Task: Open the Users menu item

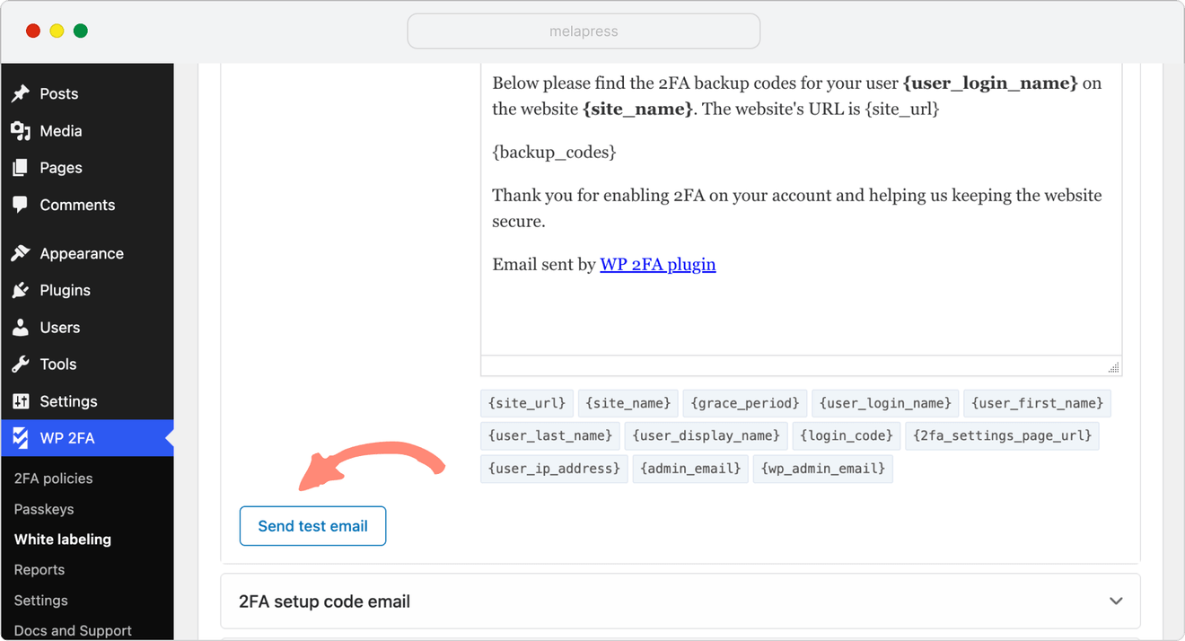Action: [87, 328]
